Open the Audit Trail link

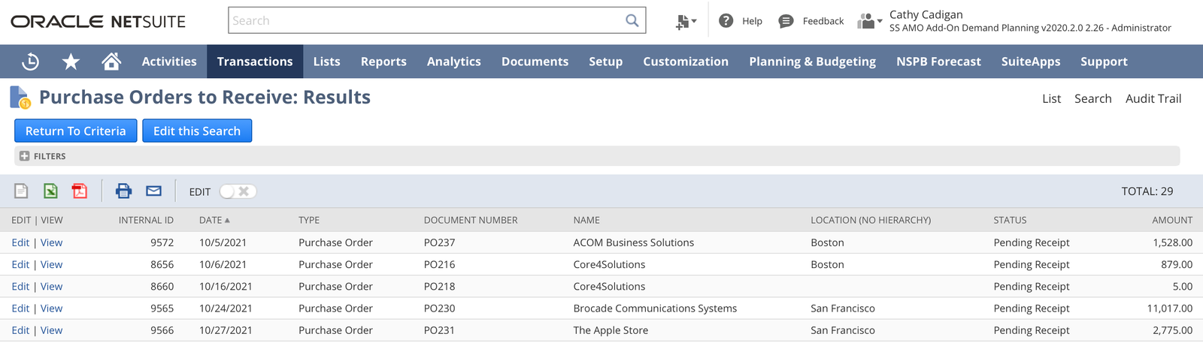coord(1153,98)
